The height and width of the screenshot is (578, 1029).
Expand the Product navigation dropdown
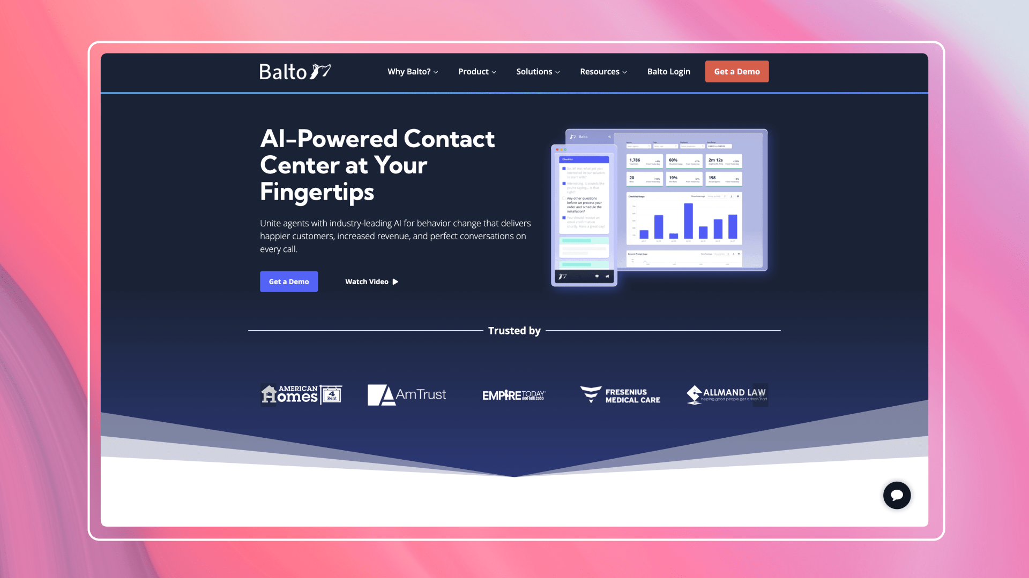pyautogui.click(x=477, y=71)
